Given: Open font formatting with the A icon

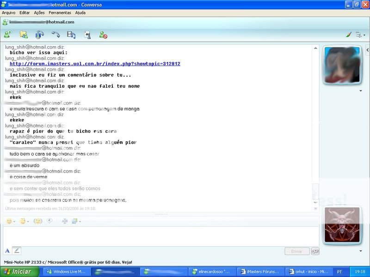Looking at the screenshot, I should [x=7, y=251].
